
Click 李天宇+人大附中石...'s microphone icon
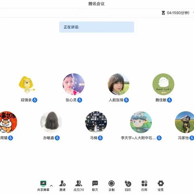click(x=159, y=138)
